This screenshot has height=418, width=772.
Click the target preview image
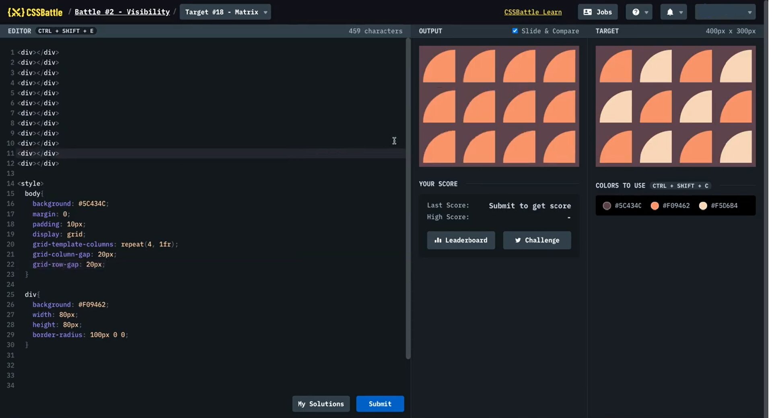point(676,106)
